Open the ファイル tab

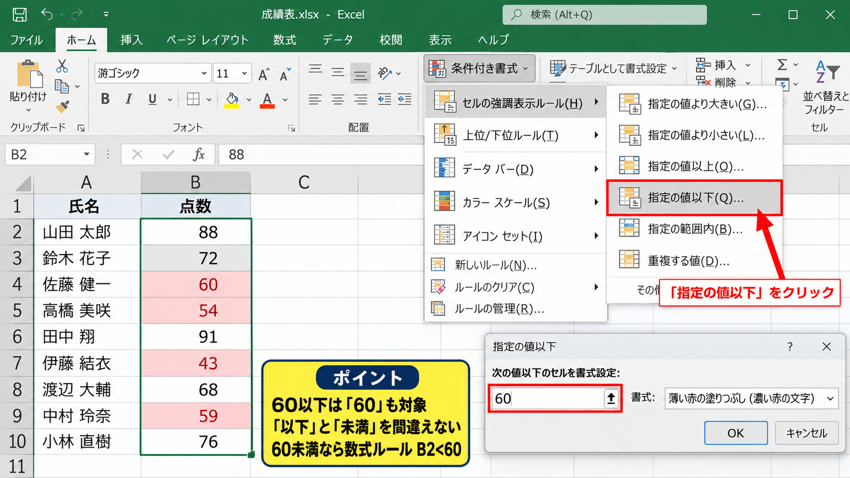tap(26, 40)
